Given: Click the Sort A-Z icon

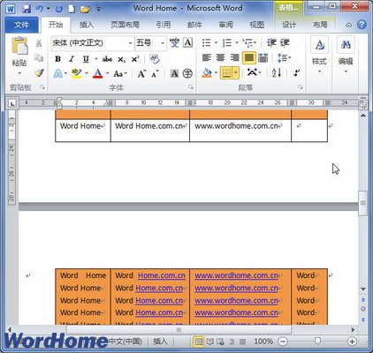Looking at the screenshot, I should tap(277, 72).
